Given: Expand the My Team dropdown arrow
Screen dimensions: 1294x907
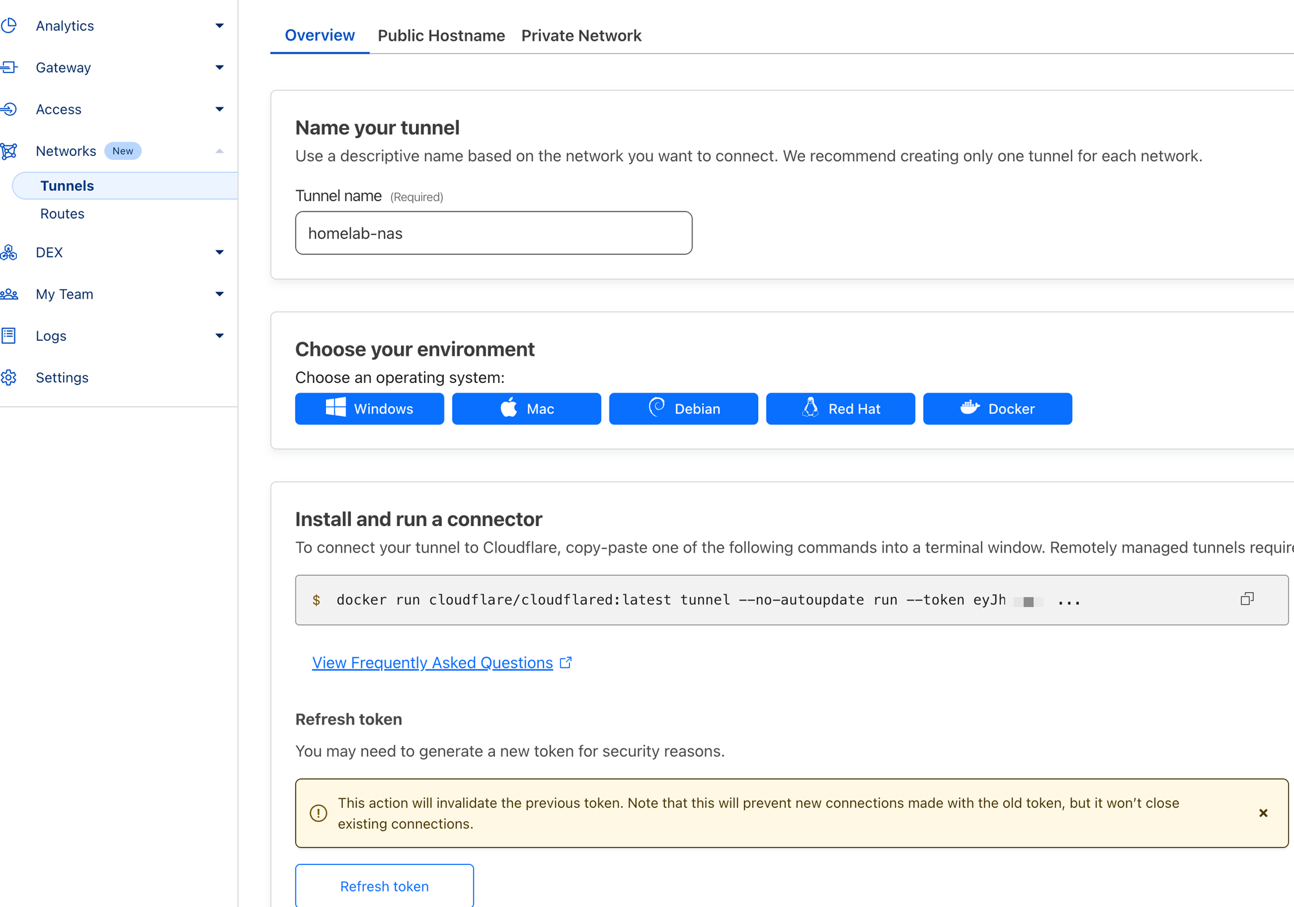Looking at the screenshot, I should (x=219, y=294).
